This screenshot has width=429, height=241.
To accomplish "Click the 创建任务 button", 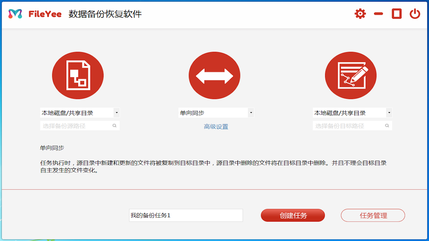I will coord(293,215).
